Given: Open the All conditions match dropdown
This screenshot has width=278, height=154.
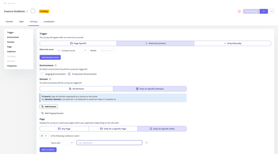Looking at the screenshot, I should 44,136.
